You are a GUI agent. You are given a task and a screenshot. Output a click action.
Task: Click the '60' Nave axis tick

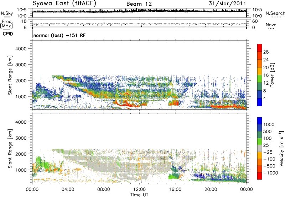pyautogui.click(x=255, y=21)
